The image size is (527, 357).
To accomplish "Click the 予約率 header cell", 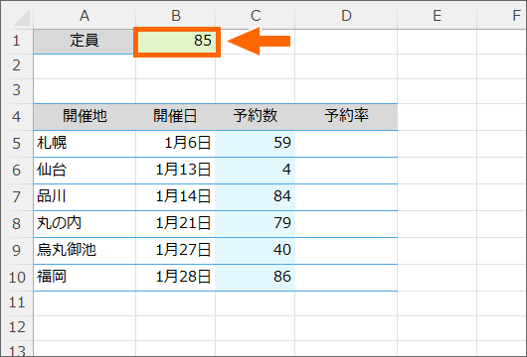I will [346, 117].
